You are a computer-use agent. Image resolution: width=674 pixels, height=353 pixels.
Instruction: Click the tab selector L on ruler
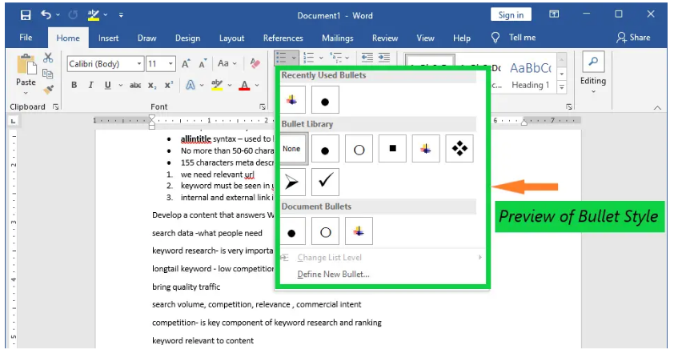point(14,122)
